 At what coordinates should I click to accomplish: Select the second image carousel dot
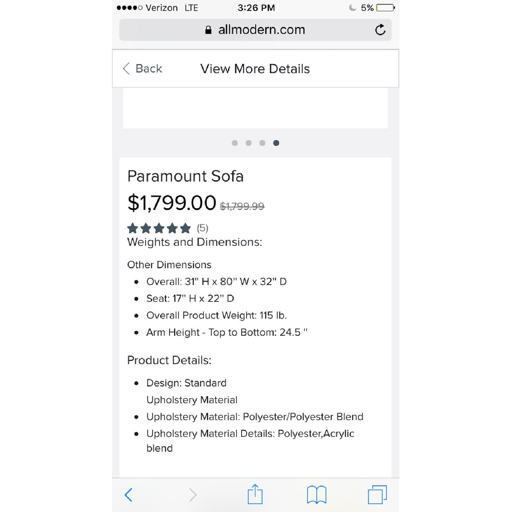(248, 143)
